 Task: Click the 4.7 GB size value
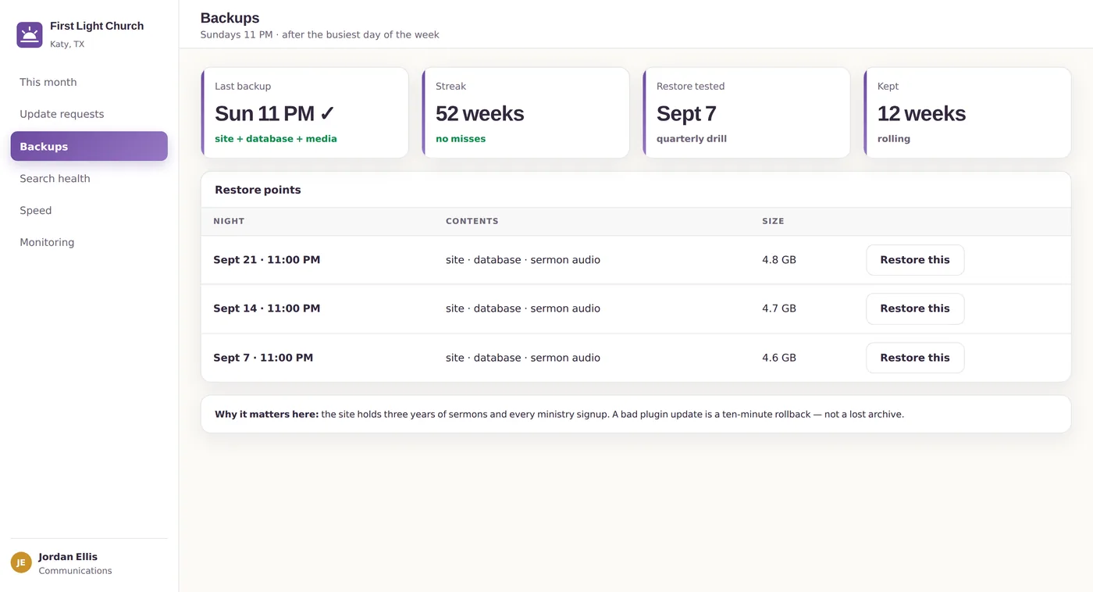tap(779, 308)
